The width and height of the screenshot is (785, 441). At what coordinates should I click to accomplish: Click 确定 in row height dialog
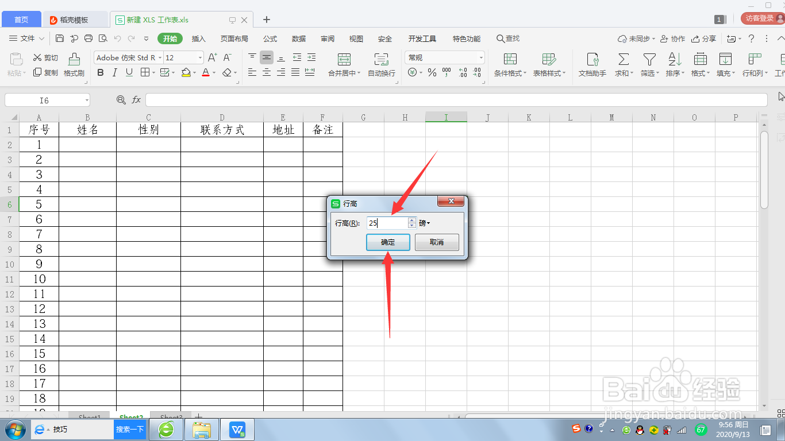pyautogui.click(x=388, y=242)
